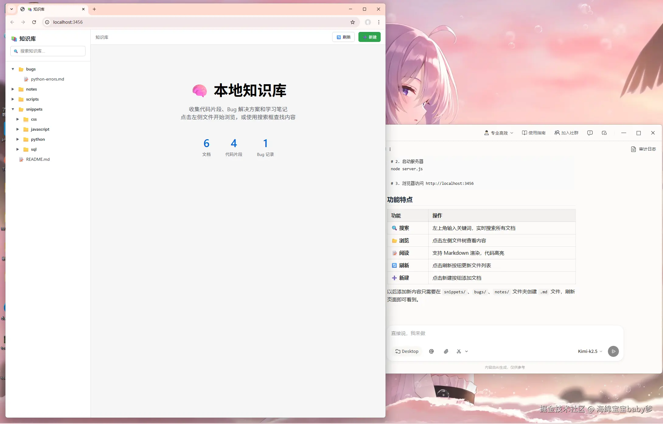Collapse the bugs folder

13,69
